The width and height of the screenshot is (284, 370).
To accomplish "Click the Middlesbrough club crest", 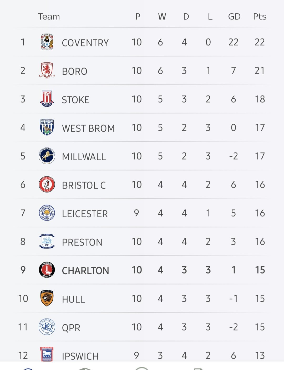I will 47,70.
